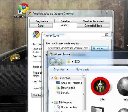
Task: Open the Detalhes tab
Action: click(66, 21)
